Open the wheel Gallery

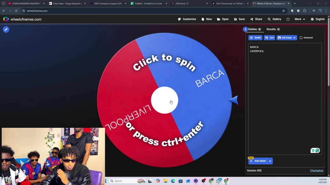point(274,19)
